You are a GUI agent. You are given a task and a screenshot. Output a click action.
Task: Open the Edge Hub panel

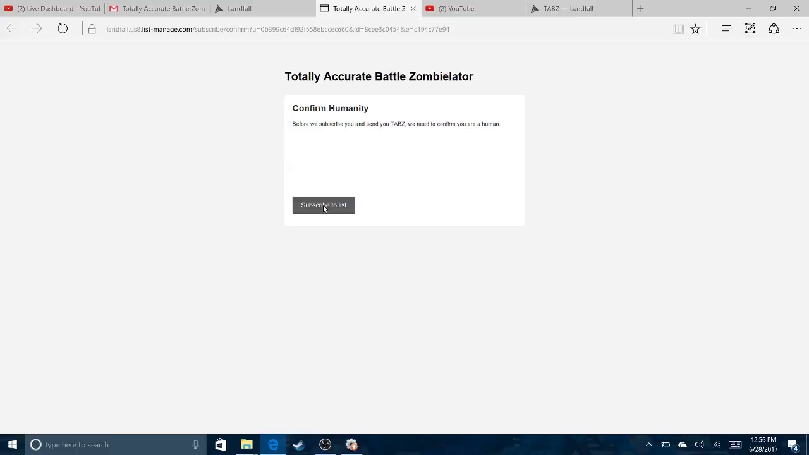click(x=727, y=28)
